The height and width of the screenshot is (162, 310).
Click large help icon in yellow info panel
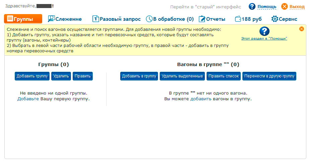click(x=264, y=31)
